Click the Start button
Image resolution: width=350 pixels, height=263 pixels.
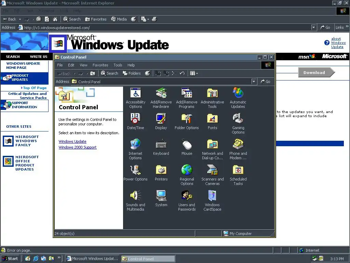[x=10, y=259]
